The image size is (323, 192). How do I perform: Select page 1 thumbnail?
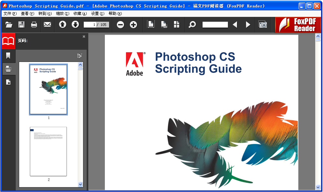(48, 89)
